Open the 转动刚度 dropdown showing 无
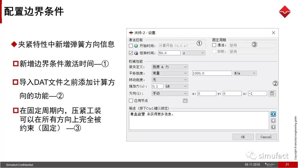 [170, 80]
